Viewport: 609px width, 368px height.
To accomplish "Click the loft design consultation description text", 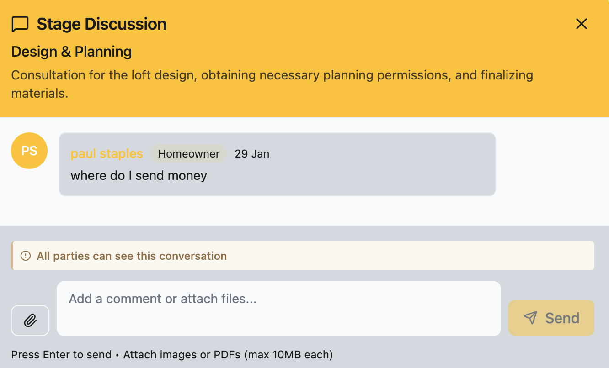I will coord(272,84).
